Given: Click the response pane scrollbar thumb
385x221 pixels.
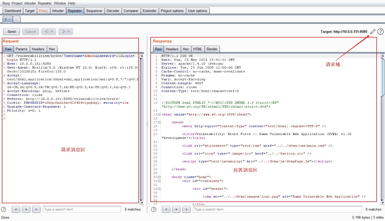Looking at the screenshot, I should point(383,77).
